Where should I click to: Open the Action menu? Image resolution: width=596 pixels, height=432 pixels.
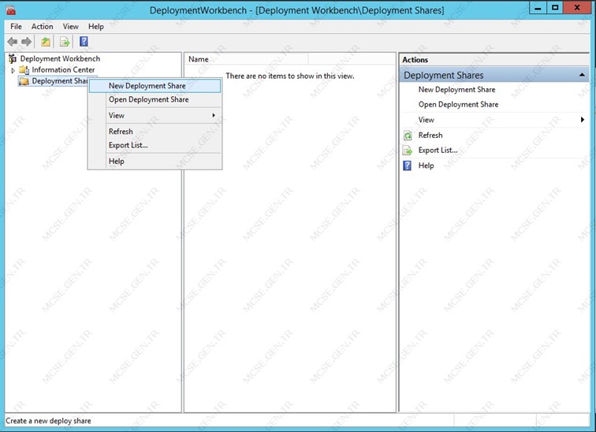[x=43, y=26]
